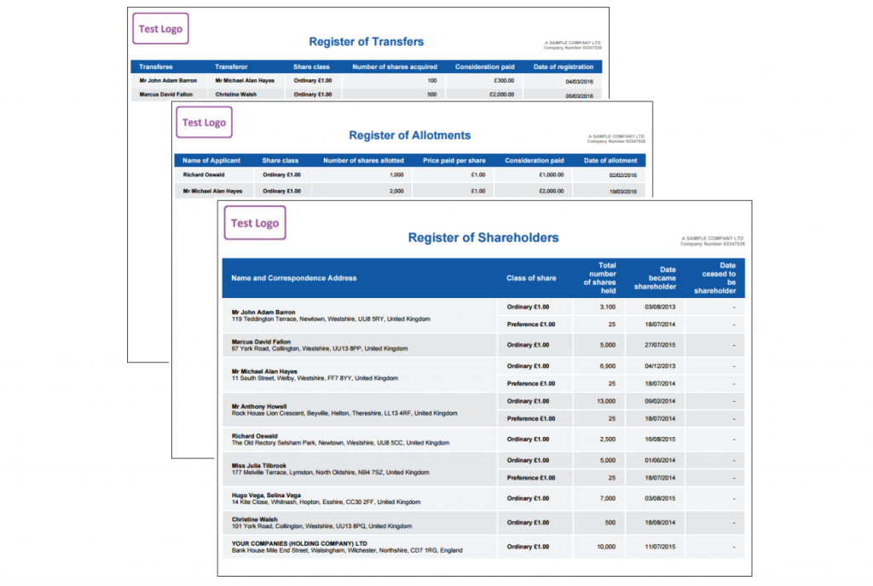Select the Register of Allotments title
The width and height of the screenshot is (873, 586).
pos(409,135)
